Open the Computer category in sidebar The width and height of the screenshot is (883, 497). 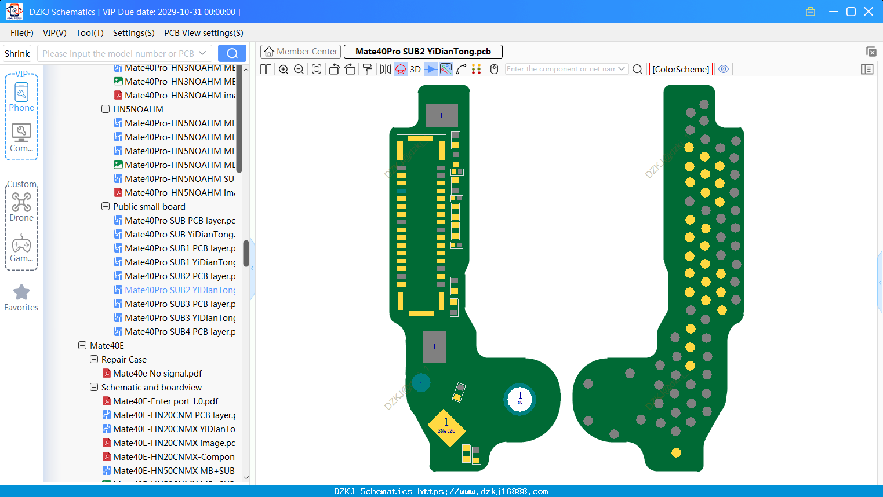click(x=21, y=138)
